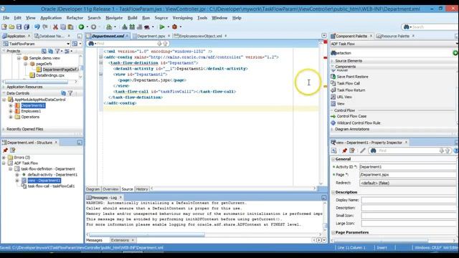This screenshot has height=258, width=459.
Task: Open the Database Navigator tab
Action: (51, 36)
